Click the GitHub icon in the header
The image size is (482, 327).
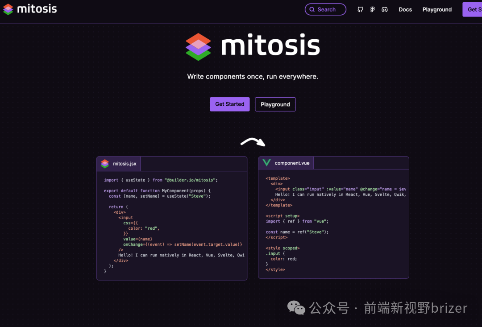(x=360, y=9)
